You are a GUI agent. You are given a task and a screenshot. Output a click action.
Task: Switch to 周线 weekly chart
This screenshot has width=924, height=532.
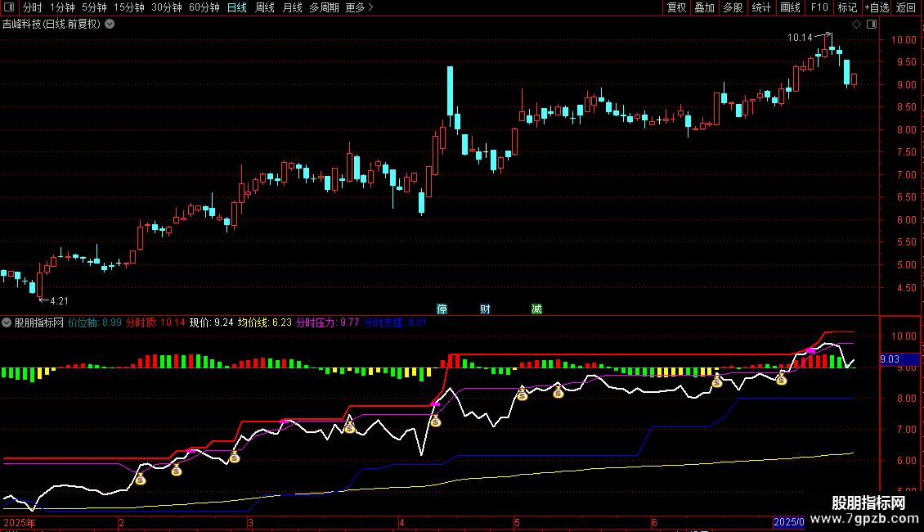click(265, 7)
